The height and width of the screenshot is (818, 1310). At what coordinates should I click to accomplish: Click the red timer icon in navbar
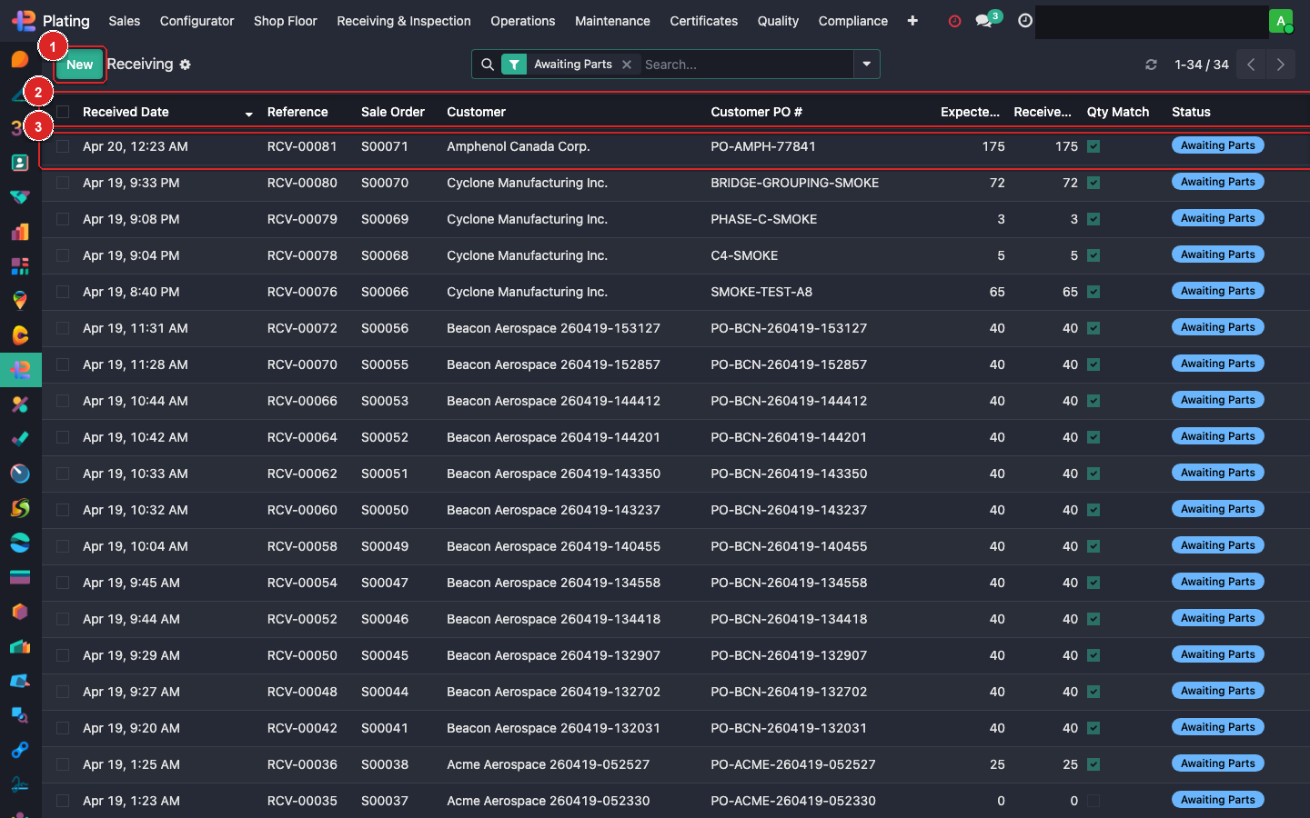pos(954,21)
